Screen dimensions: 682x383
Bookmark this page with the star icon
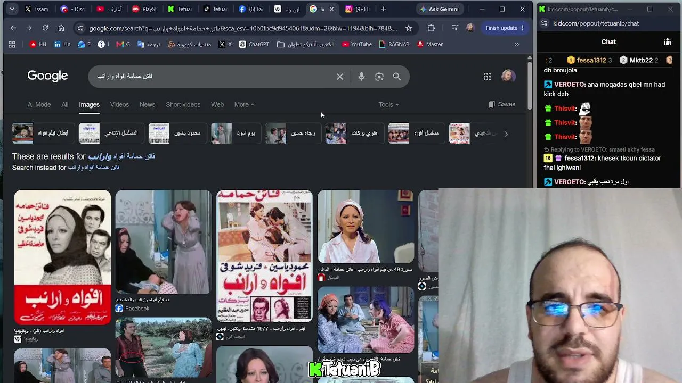[x=409, y=28]
